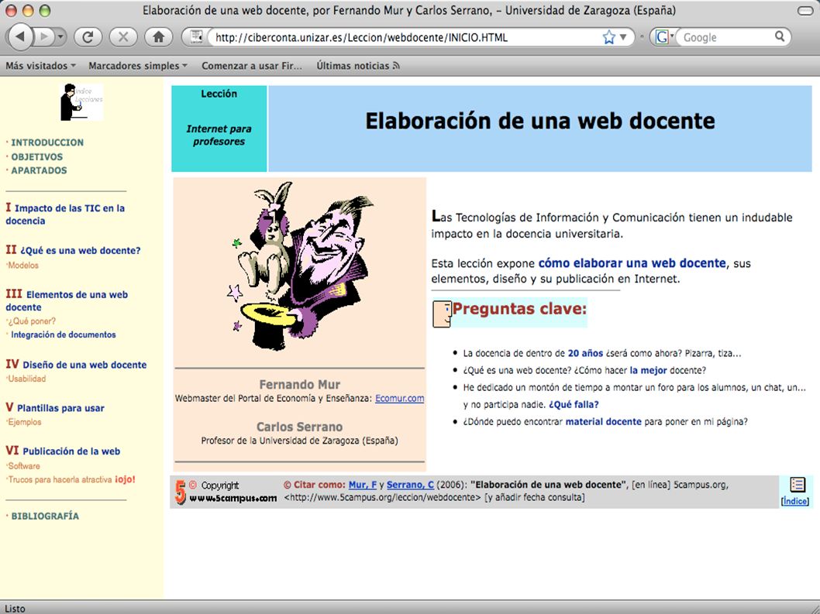Follow the la mejor link
Viewport: 820px width, 614px height.
[648, 370]
